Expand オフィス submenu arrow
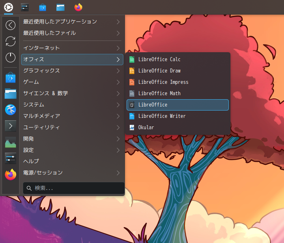Image resolution: width=284 pixels, height=243 pixels. [118, 60]
